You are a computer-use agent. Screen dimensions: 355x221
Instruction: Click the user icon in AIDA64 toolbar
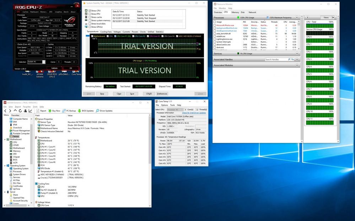point(25,111)
